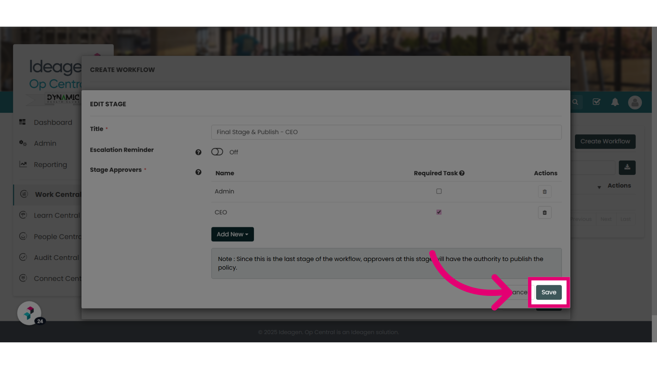Click the Create Workflow button behind the dialog
657x369 pixels.
click(605, 141)
